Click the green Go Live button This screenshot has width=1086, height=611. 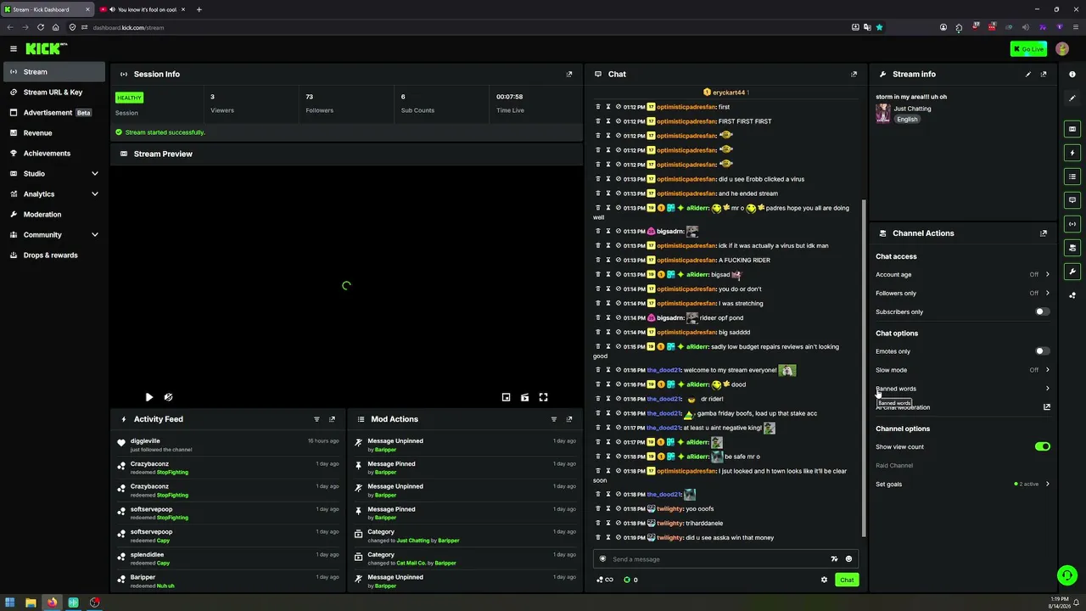point(1028,49)
